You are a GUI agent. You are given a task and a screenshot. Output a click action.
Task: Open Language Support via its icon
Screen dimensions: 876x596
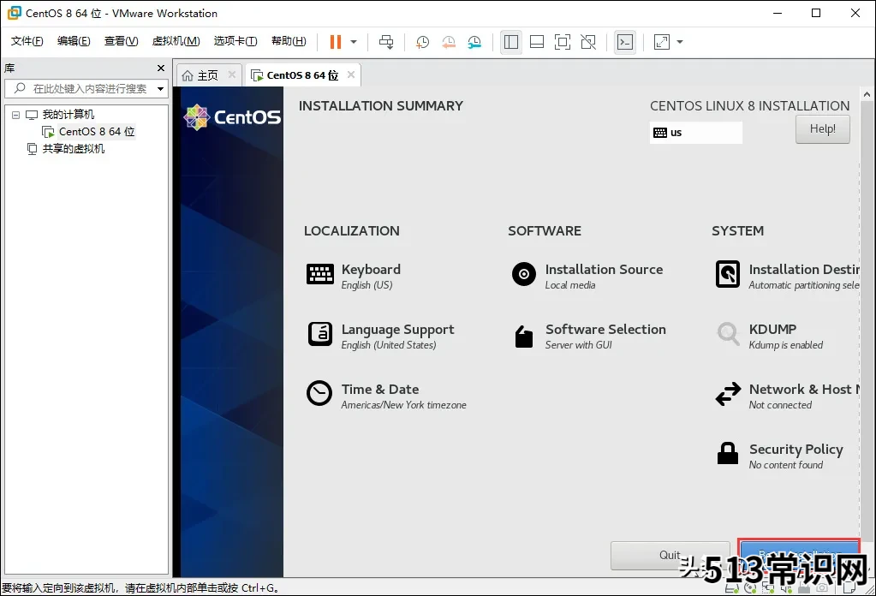point(320,334)
